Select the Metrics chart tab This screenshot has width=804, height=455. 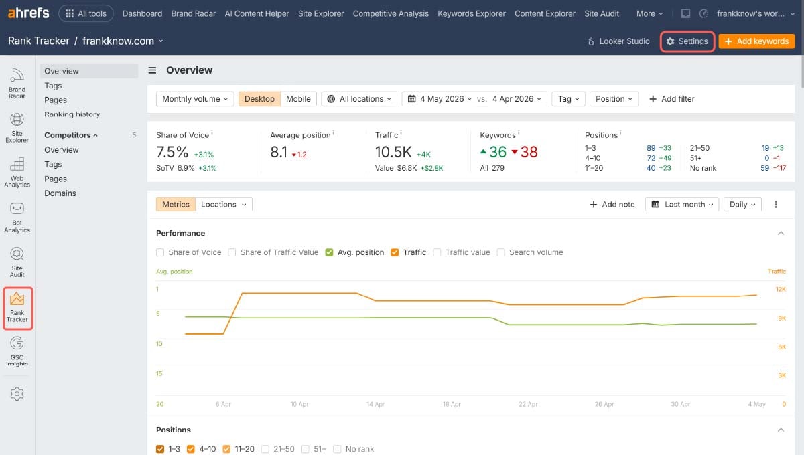pos(176,205)
